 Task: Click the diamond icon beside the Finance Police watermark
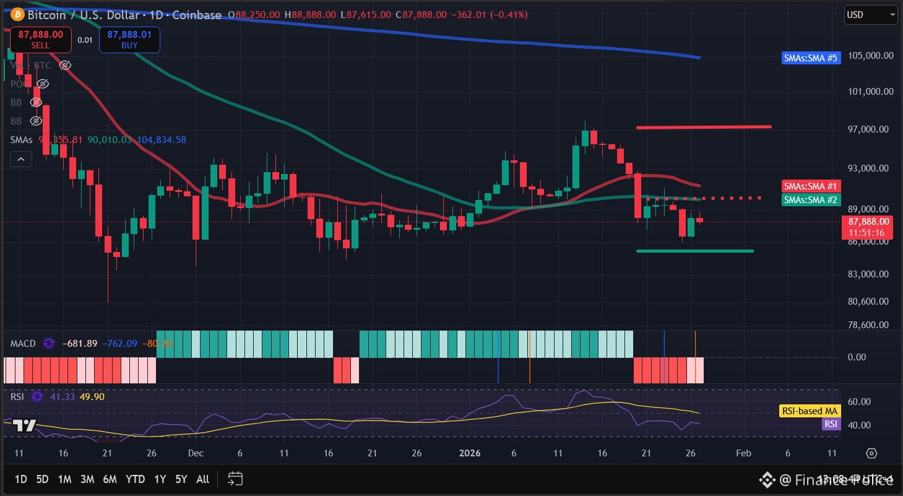coord(767,480)
